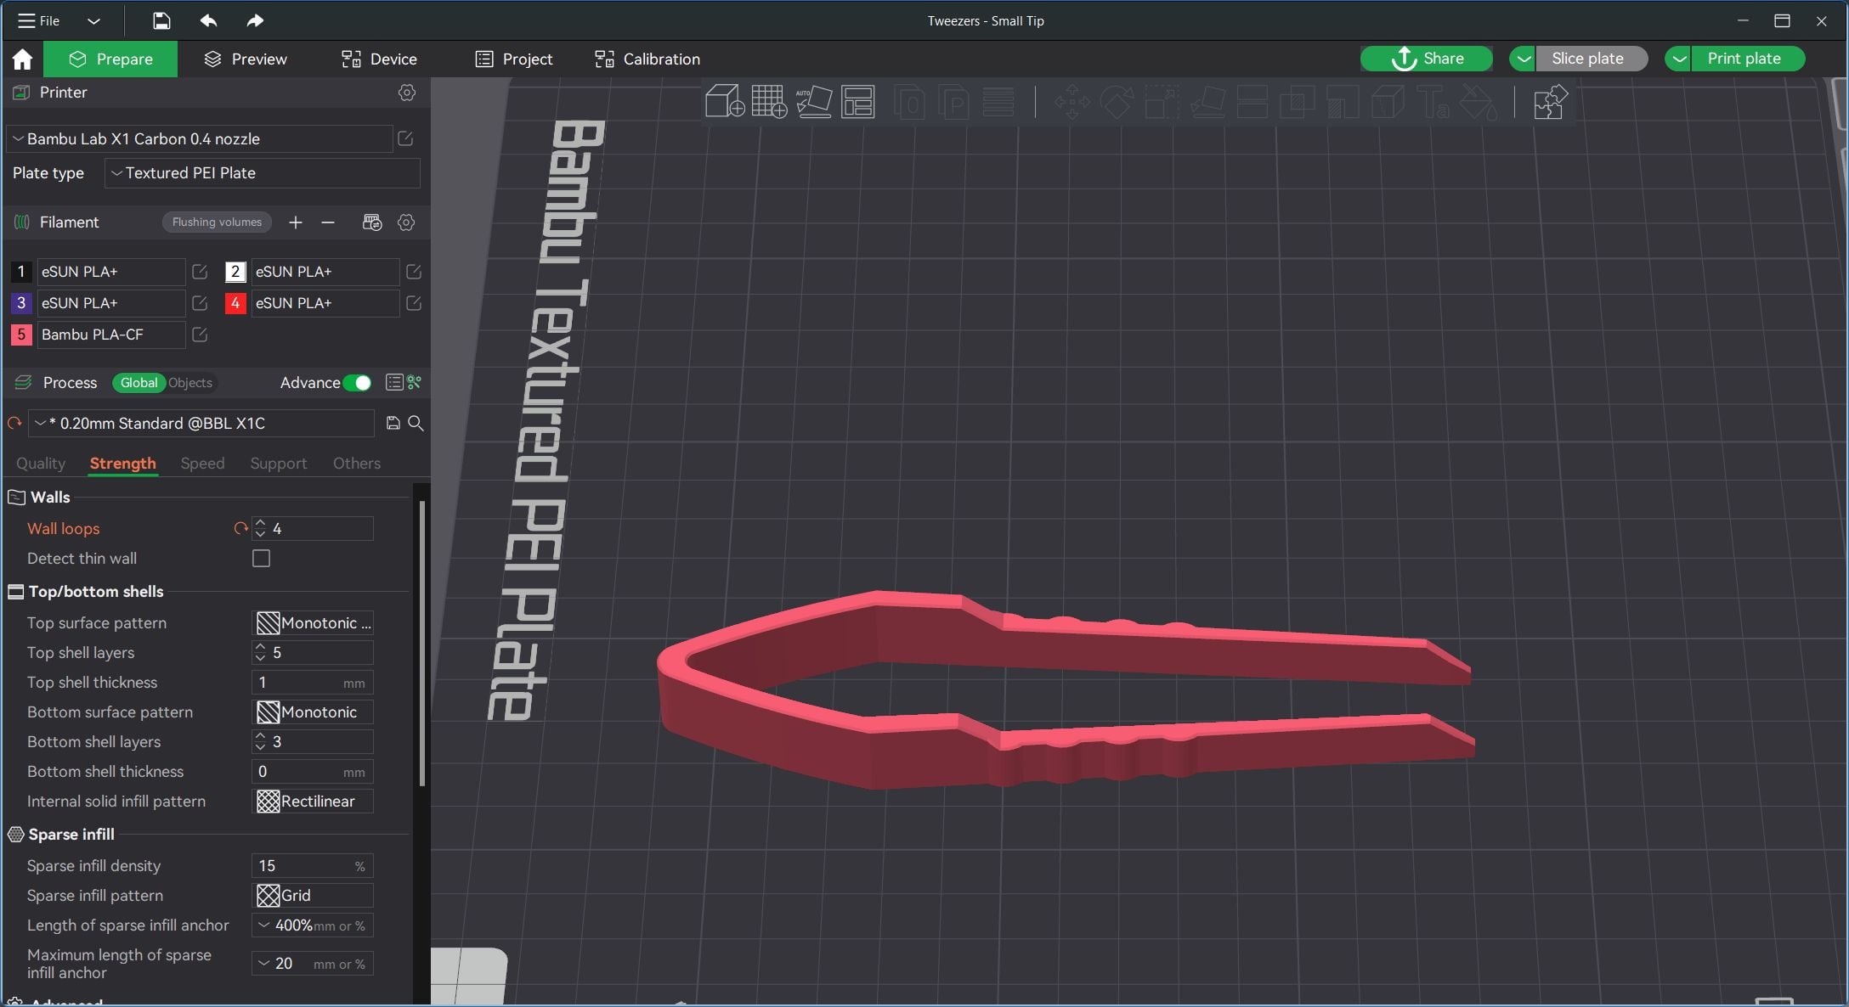Click the Arrange all objects icon
Viewport: 1849px width, 1007px height.
(x=858, y=102)
